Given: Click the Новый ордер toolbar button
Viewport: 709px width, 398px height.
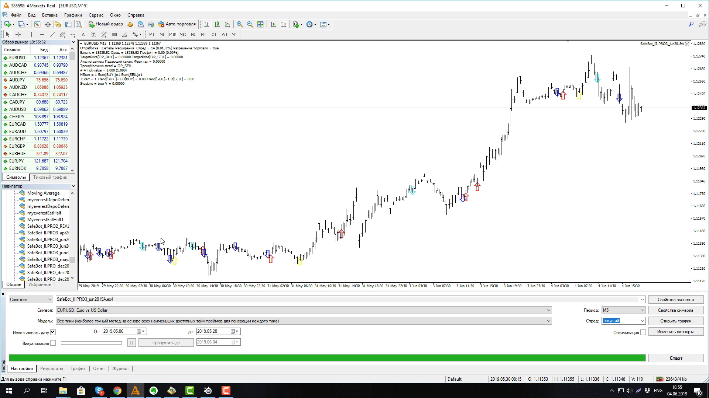Looking at the screenshot, I should tap(106, 24).
